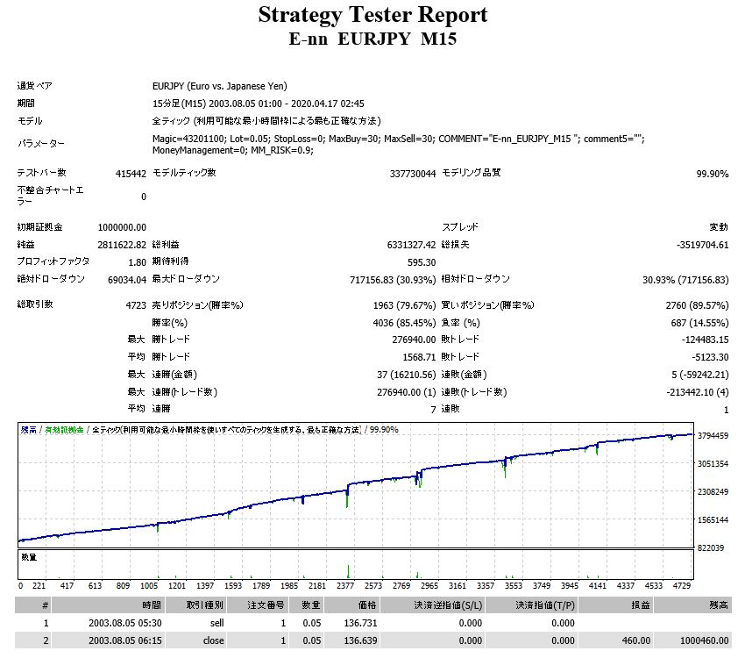Click the E-nn EURJPY M15 subtitle
This screenshot has width=745, height=651.
(x=372, y=39)
